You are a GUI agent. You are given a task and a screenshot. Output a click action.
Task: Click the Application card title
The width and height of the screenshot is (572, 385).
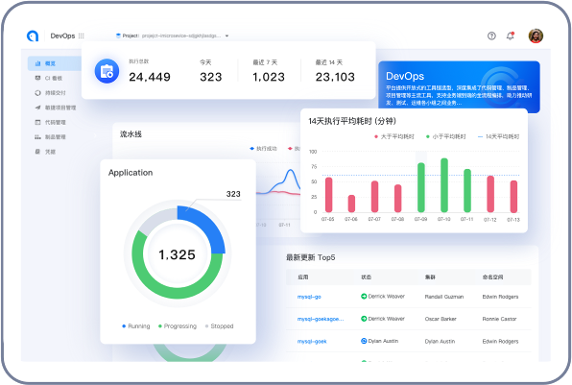[131, 173]
